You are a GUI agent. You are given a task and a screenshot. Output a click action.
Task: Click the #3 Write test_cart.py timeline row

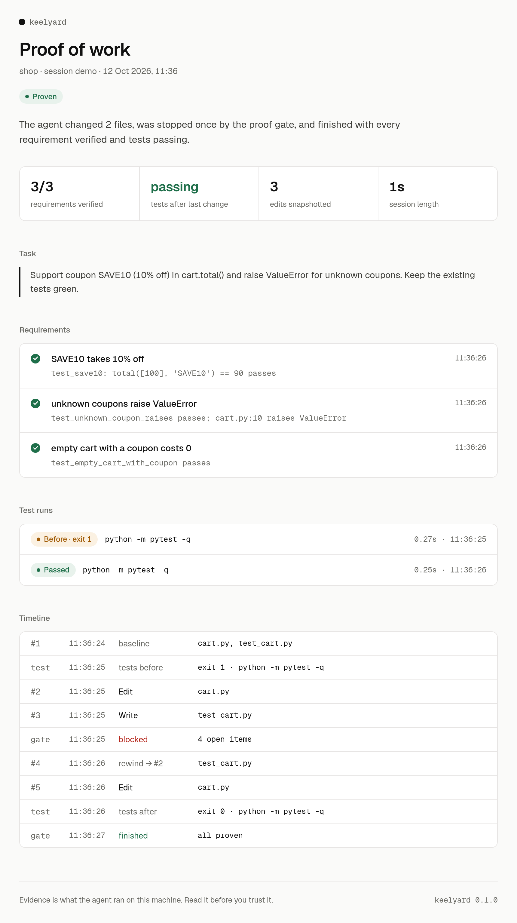pos(258,715)
